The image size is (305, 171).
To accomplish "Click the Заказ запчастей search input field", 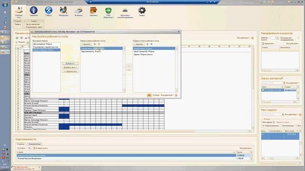I will click(x=272, y=83).
